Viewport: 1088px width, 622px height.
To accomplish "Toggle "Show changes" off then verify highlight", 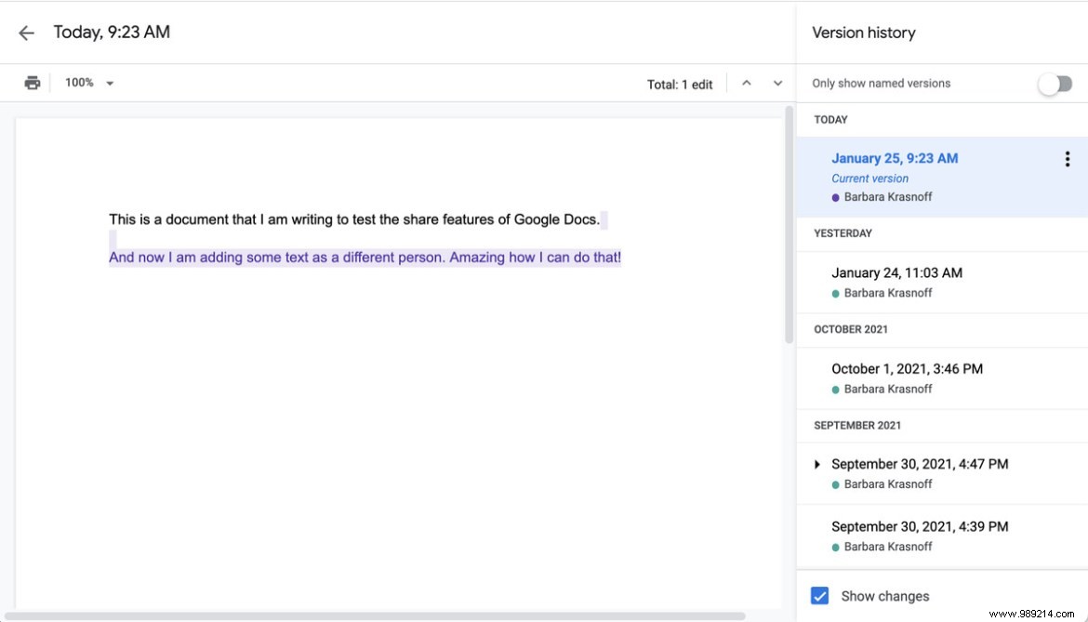I will coord(821,595).
